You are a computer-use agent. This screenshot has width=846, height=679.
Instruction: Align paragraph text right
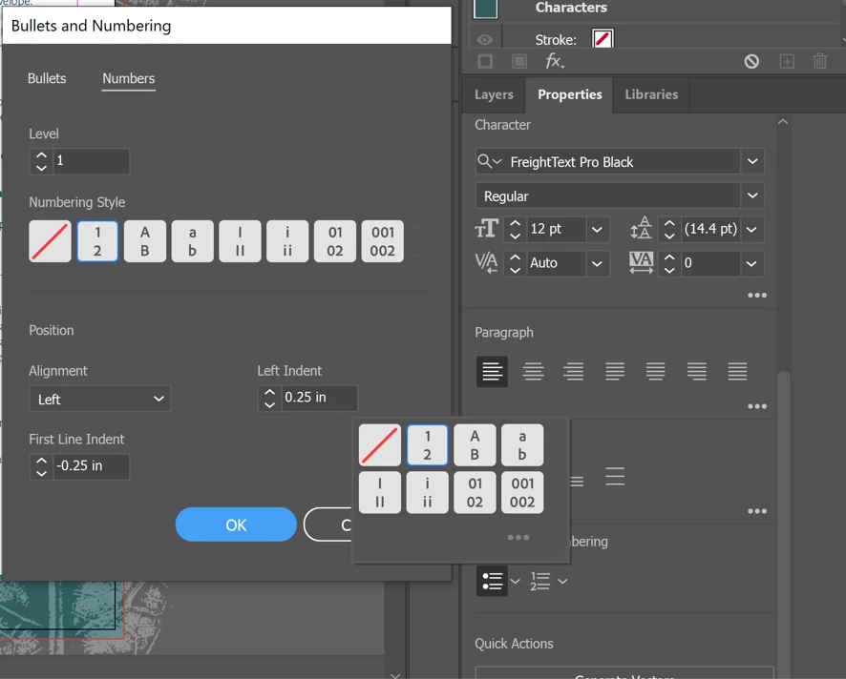pos(574,371)
